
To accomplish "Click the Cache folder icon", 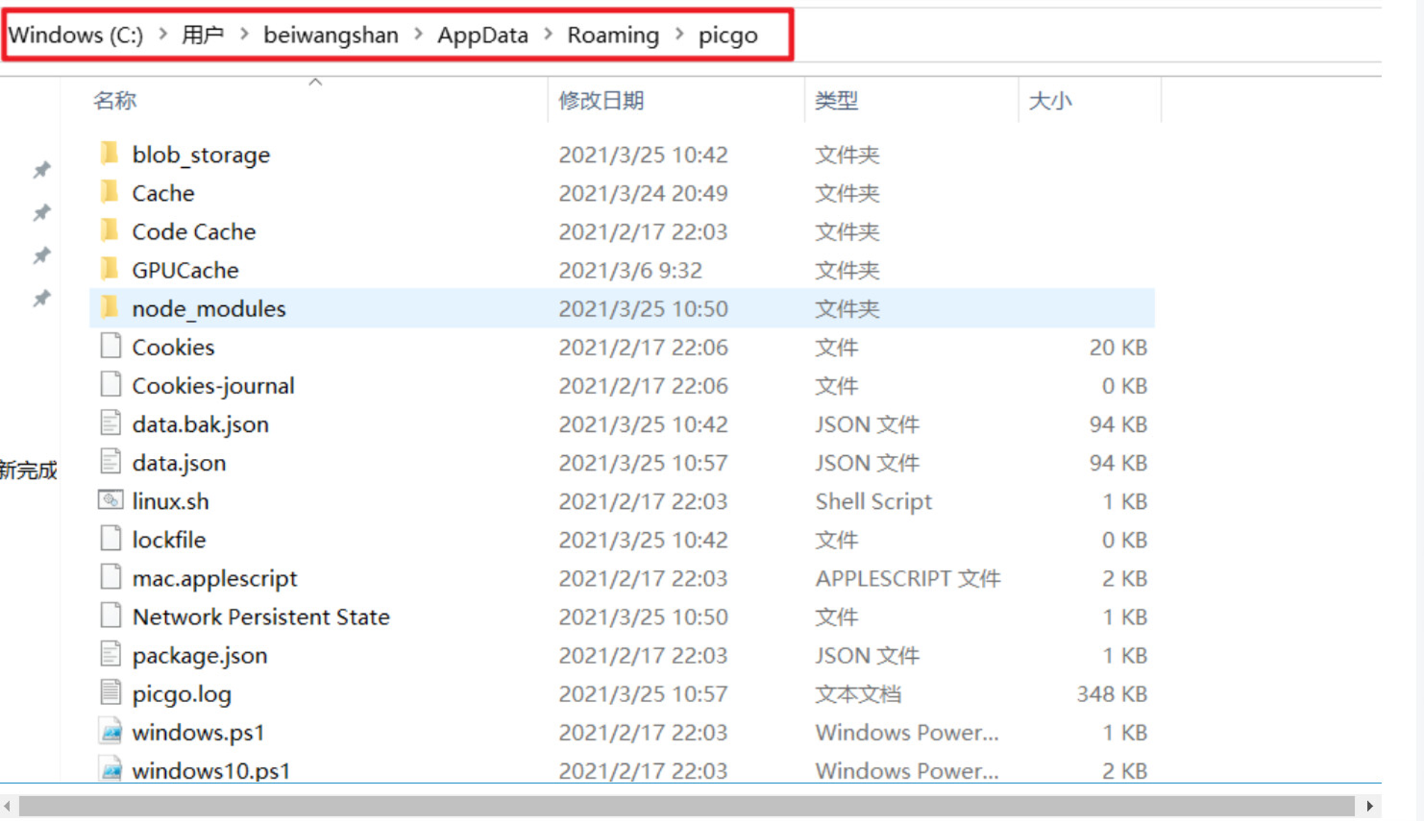I will [x=110, y=191].
